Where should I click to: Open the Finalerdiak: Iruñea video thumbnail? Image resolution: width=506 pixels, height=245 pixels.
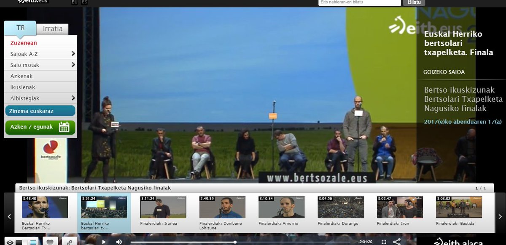pos(163,207)
